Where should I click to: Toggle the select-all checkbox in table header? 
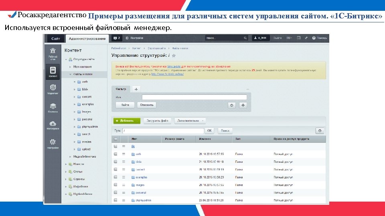coord(115,139)
